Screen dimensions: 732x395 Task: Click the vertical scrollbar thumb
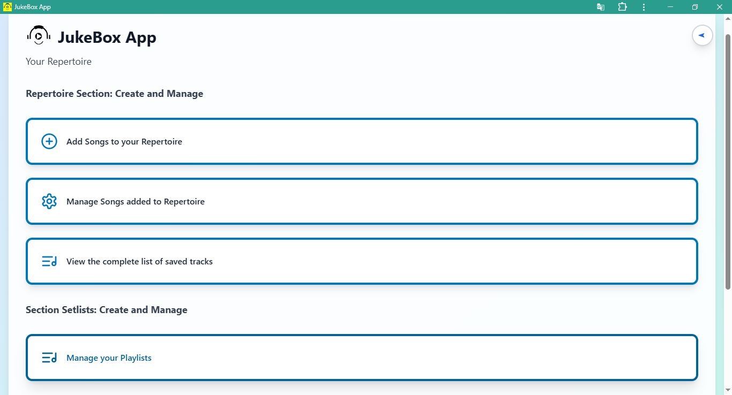click(x=728, y=162)
